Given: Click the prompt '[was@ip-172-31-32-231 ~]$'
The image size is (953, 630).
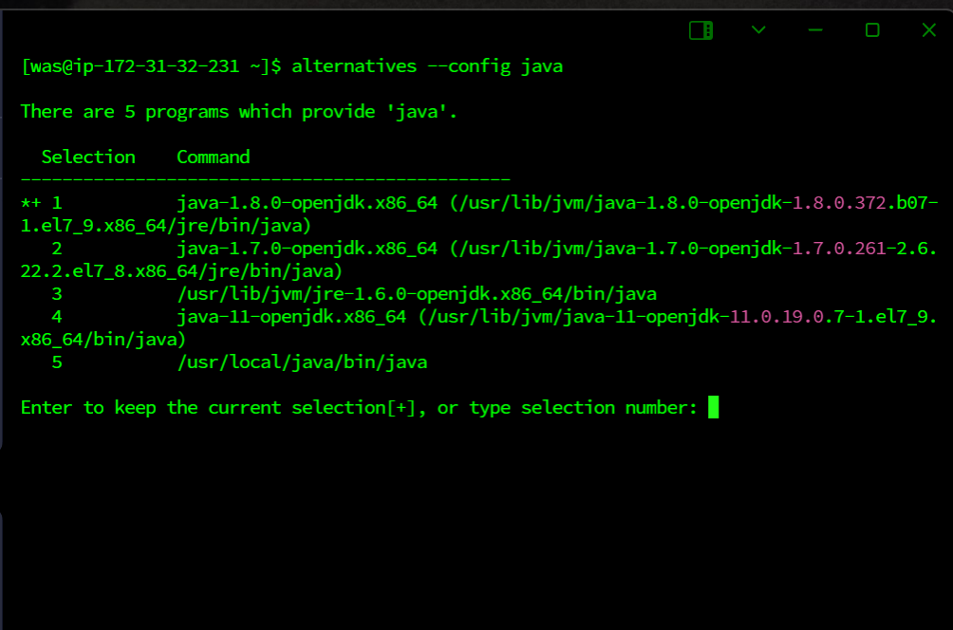Looking at the screenshot, I should click(x=151, y=66).
